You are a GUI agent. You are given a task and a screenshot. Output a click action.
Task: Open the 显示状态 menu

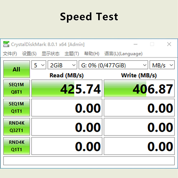click(x=51, y=54)
